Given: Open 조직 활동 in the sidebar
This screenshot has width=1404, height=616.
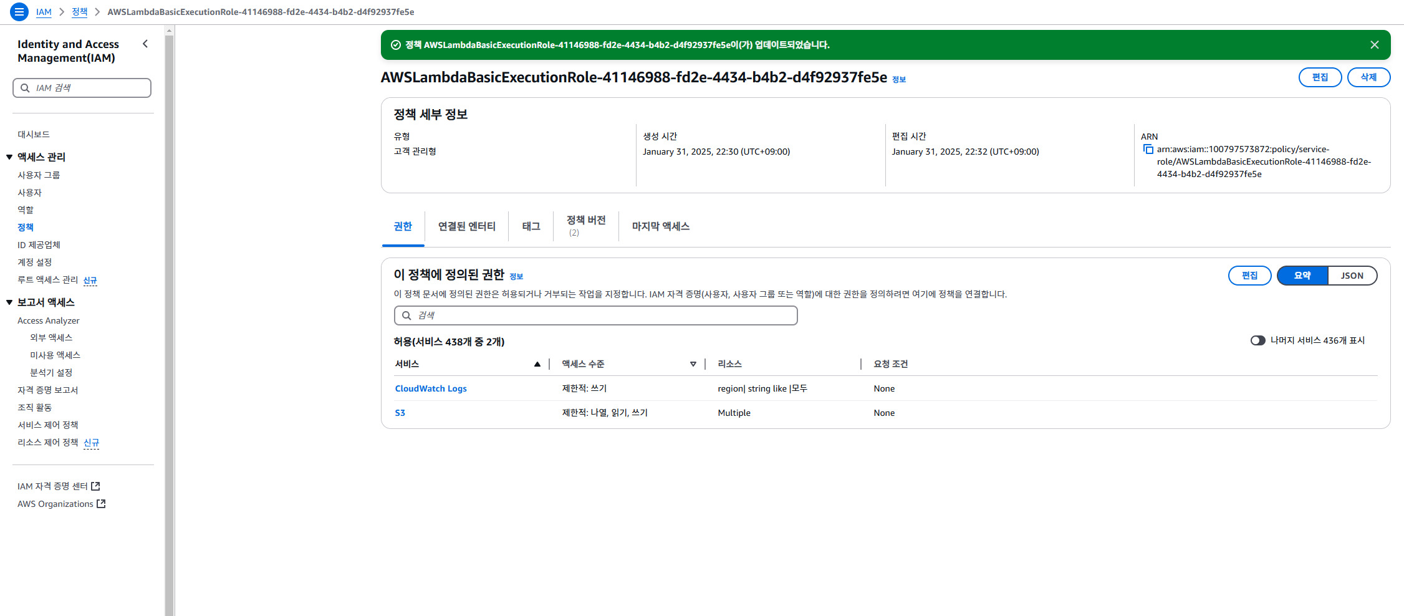Looking at the screenshot, I should 34,408.
